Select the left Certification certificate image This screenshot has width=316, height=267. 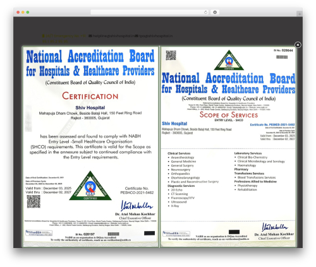[90, 146]
